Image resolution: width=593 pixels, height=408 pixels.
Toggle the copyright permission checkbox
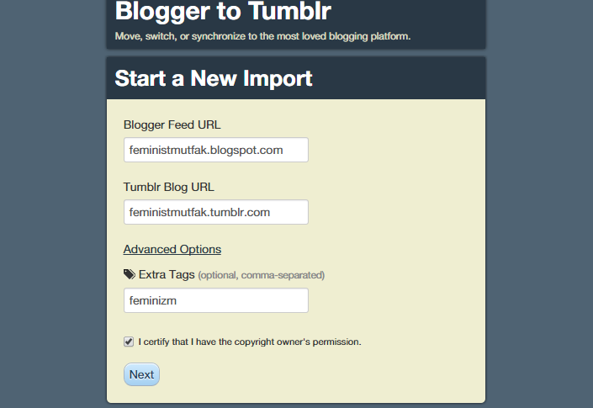coord(129,342)
